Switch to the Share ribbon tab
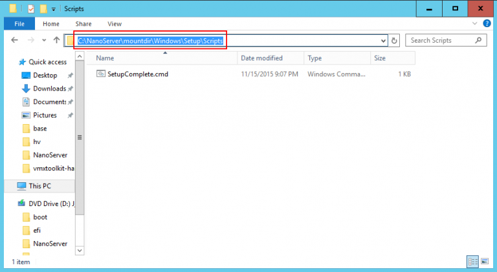The height and width of the screenshot is (272, 497). tap(83, 24)
